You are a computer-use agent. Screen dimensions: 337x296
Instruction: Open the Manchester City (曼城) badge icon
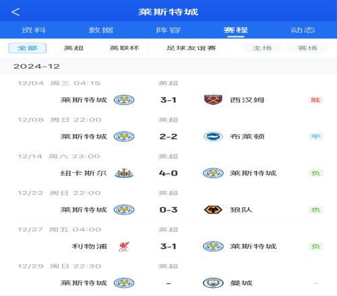point(213,283)
